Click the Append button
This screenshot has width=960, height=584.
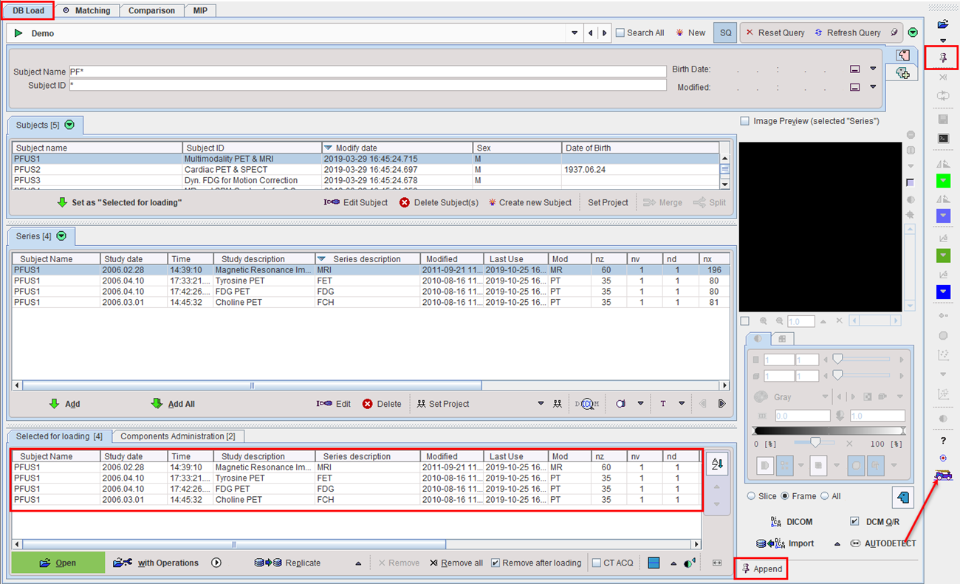(x=761, y=569)
